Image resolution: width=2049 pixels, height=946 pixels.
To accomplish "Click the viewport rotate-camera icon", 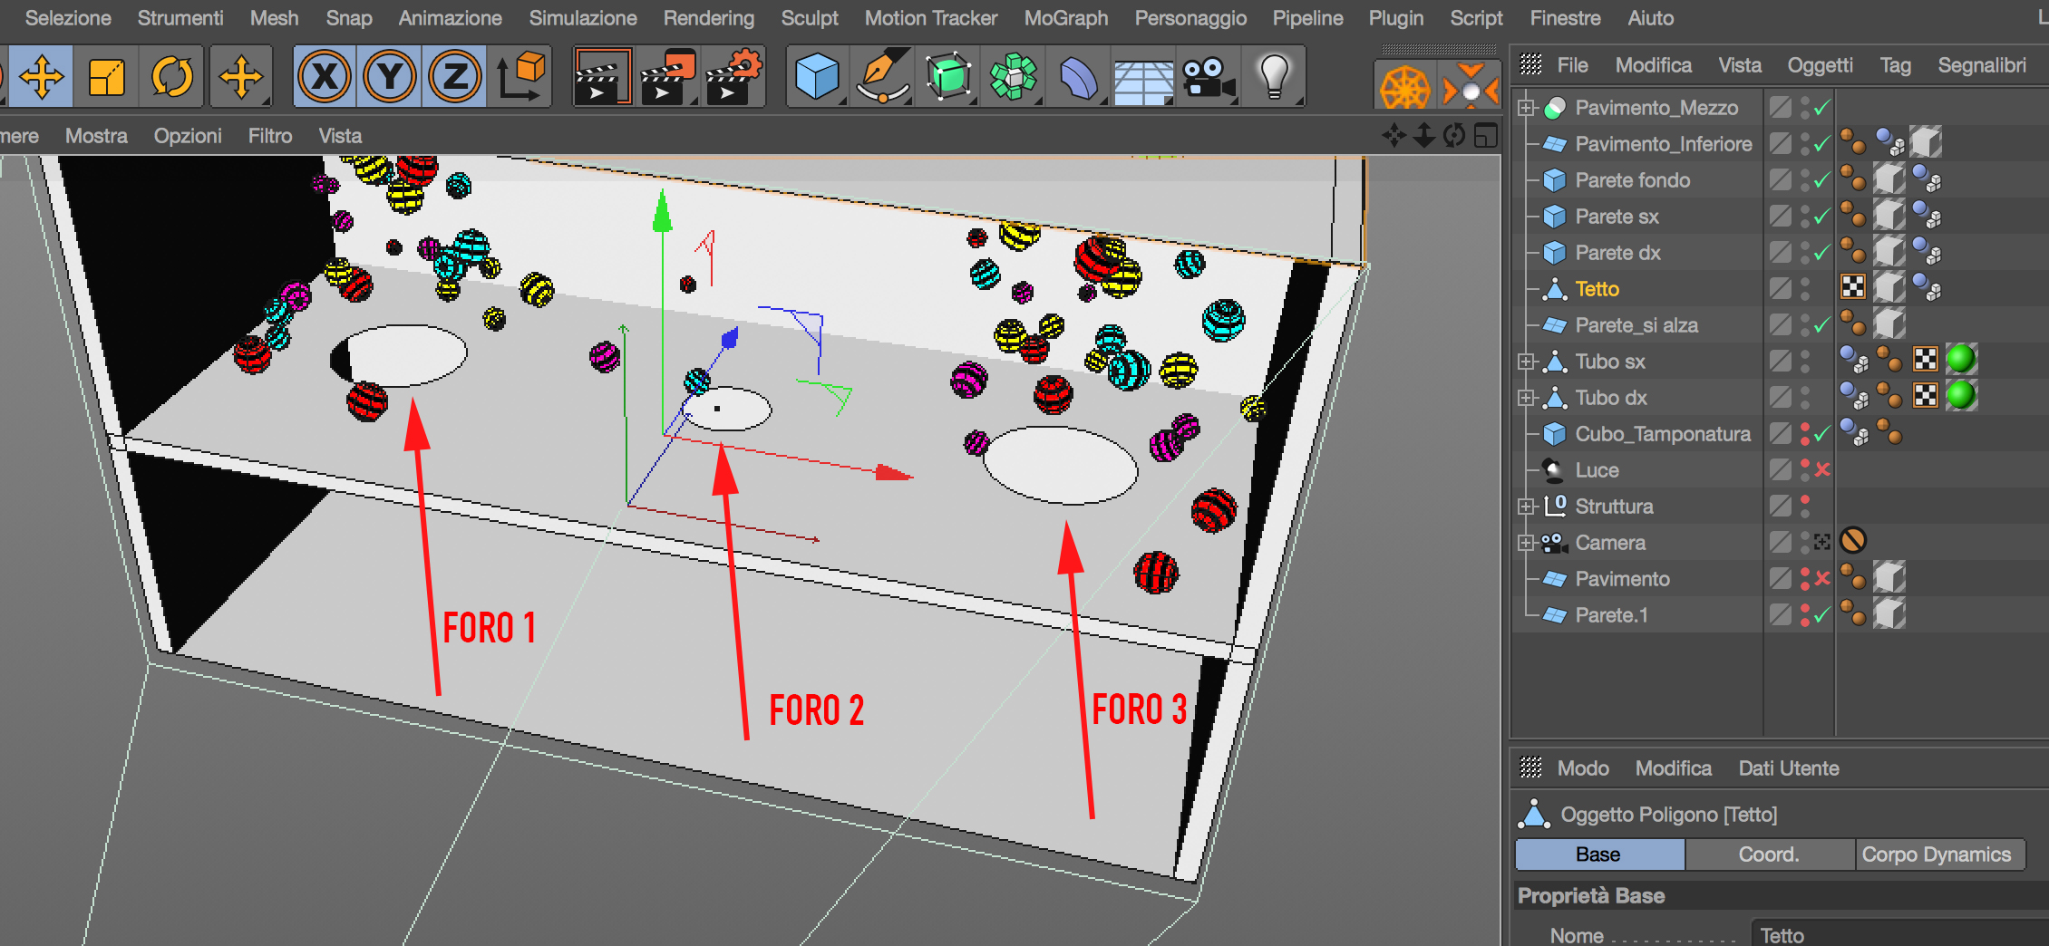I will click(1454, 136).
